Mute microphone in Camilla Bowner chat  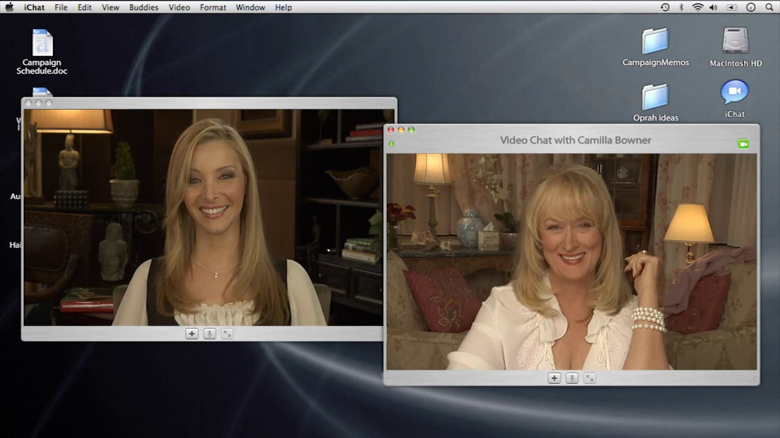pos(572,378)
